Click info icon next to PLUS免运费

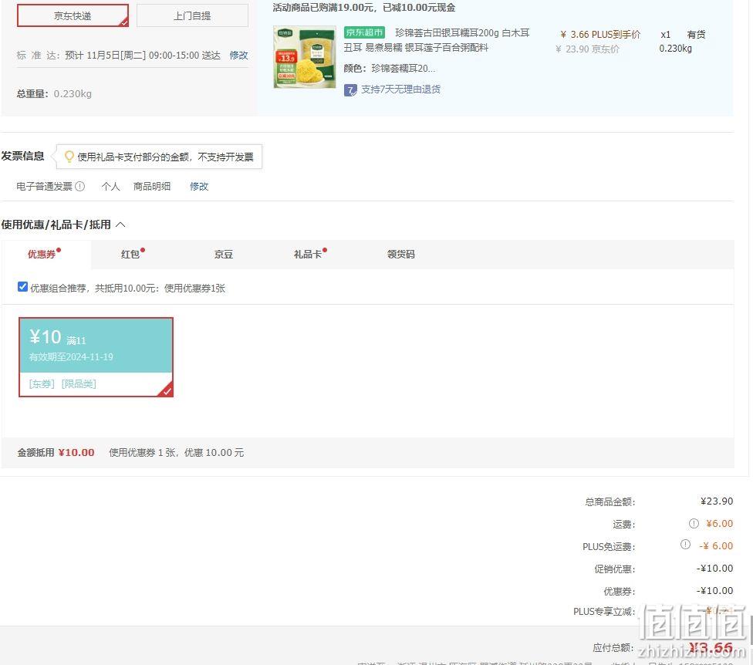pos(685,545)
